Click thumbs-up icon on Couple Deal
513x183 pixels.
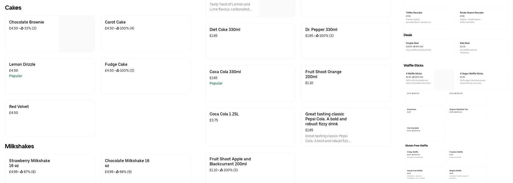click(x=414, y=46)
